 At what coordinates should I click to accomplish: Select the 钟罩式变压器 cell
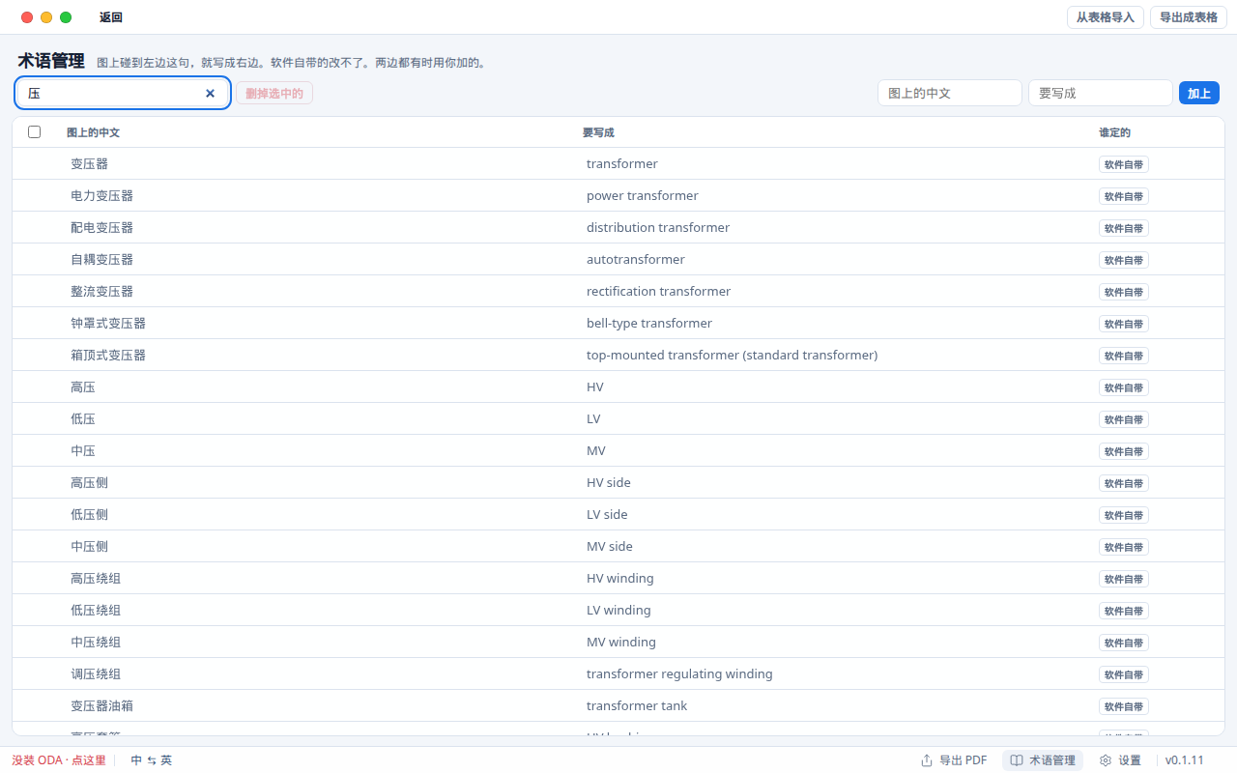pos(108,323)
